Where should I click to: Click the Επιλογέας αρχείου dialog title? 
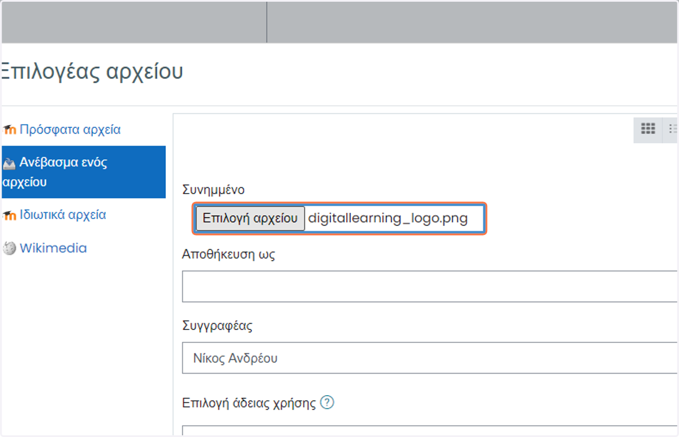pos(92,72)
